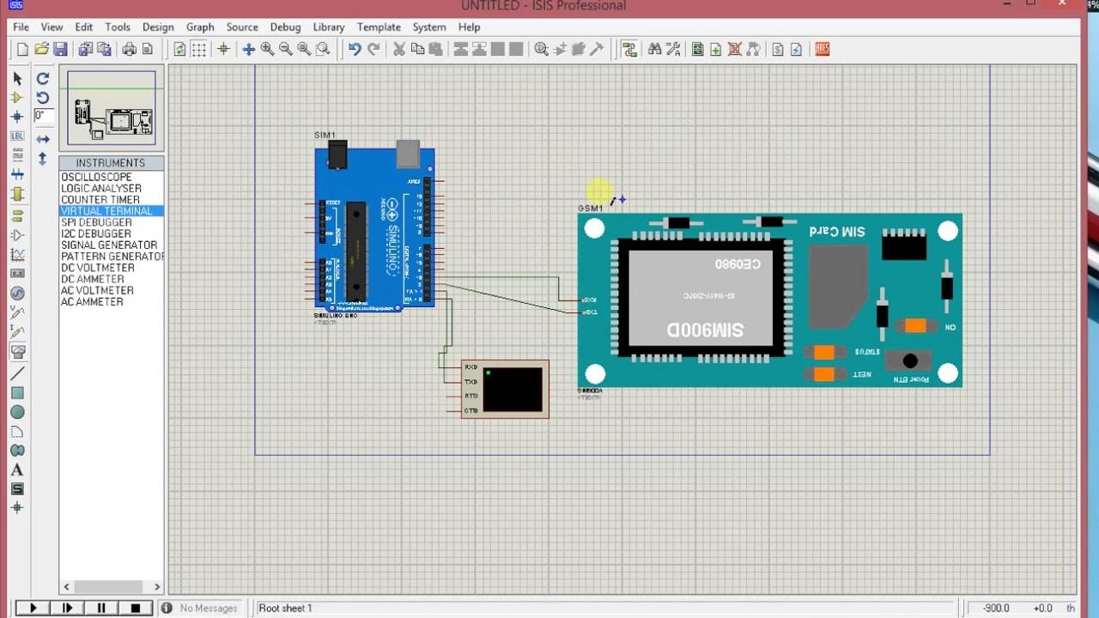The width and height of the screenshot is (1099, 618).
Task: Rotate part anti-clockwise
Action: point(43,97)
